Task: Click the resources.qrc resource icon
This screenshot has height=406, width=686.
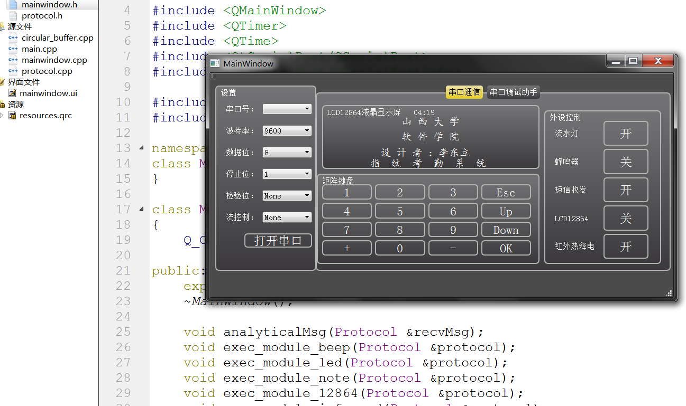Action: click(x=12, y=116)
